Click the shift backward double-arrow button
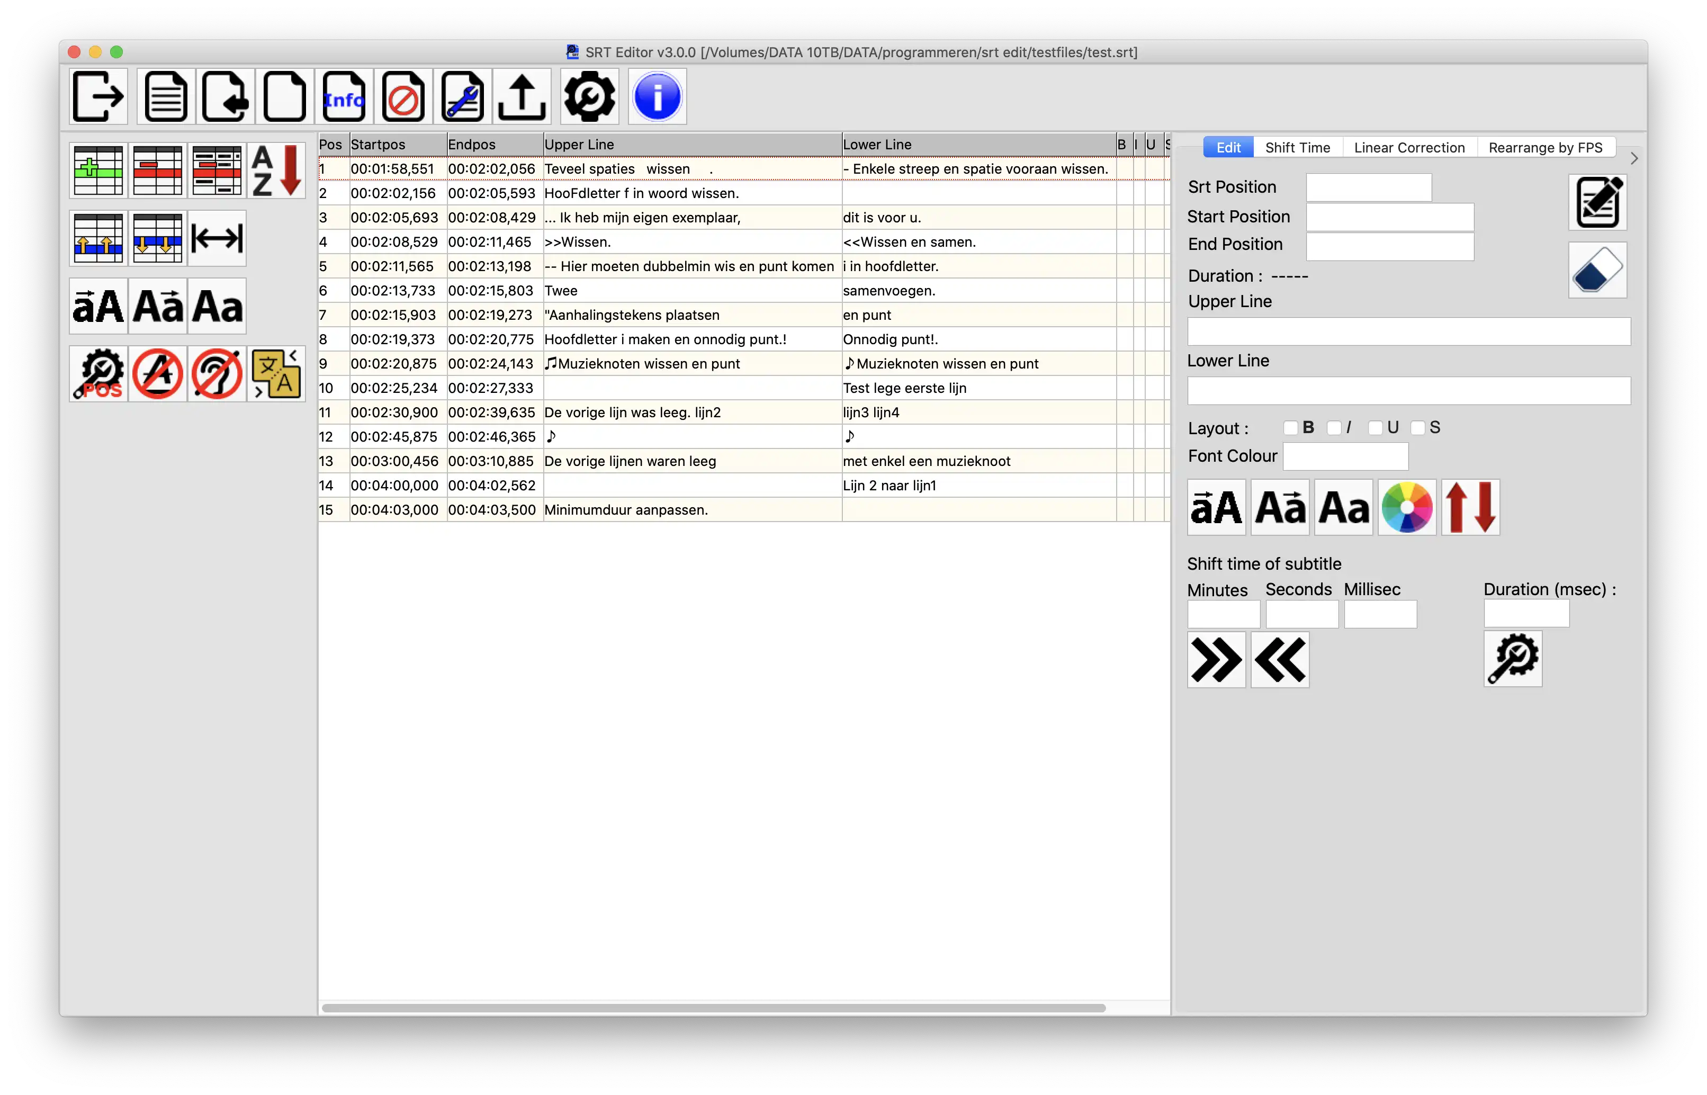The image size is (1707, 1095). [x=1280, y=660]
